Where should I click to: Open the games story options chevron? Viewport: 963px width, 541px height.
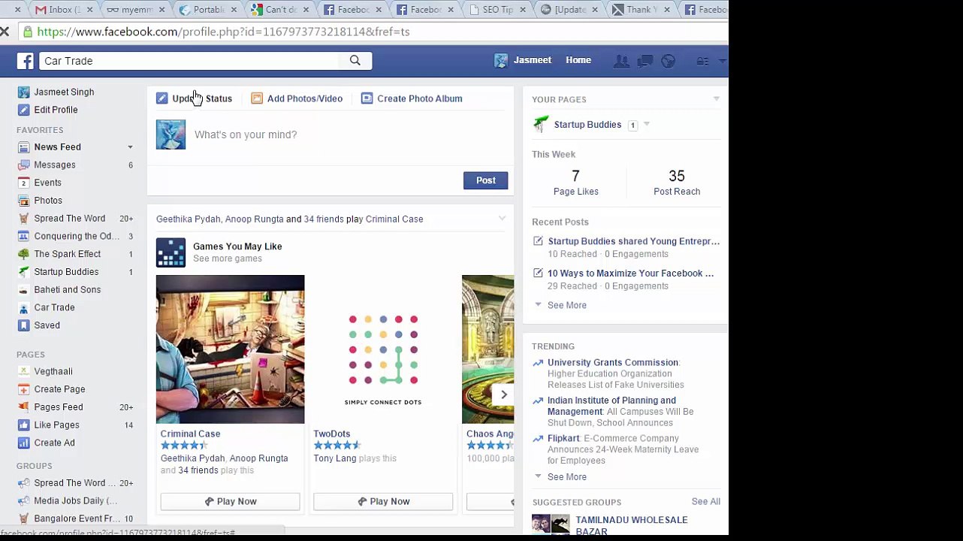502,219
